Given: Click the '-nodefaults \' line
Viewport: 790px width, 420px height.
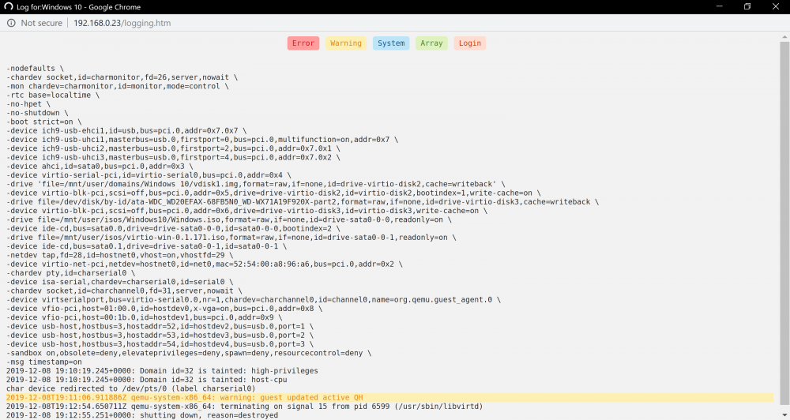Looking at the screenshot, I should (35, 68).
